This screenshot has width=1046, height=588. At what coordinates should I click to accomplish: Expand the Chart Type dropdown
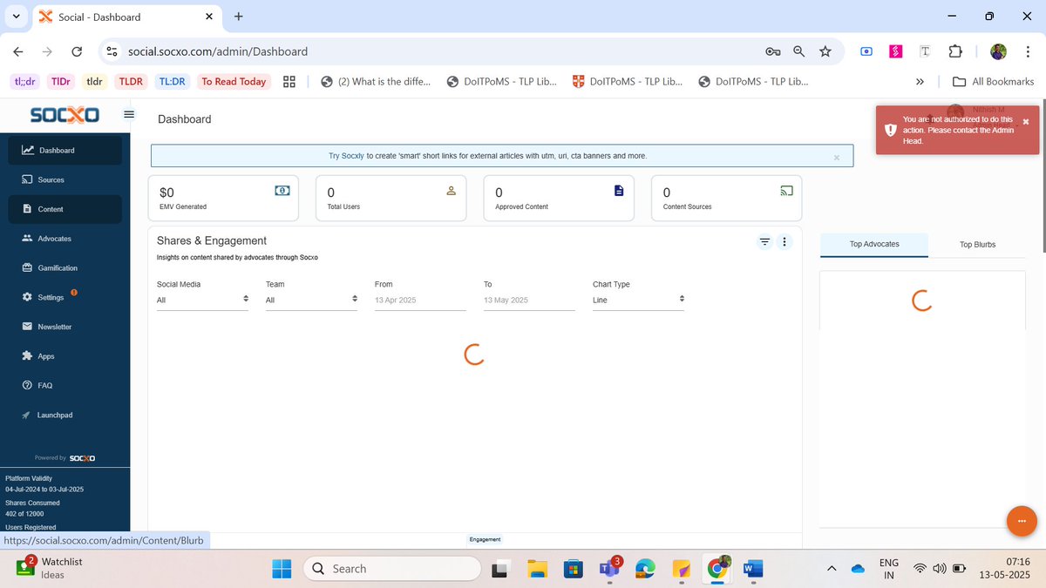pos(638,300)
